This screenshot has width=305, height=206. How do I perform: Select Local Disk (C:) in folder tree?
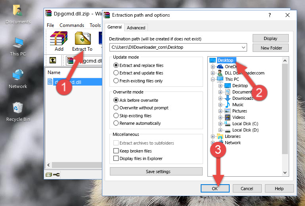point(245,124)
